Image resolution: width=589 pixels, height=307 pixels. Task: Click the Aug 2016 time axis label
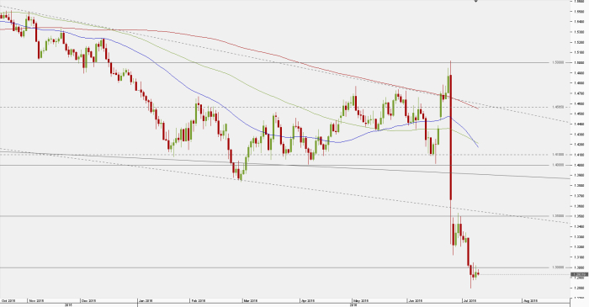[x=530, y=300]
